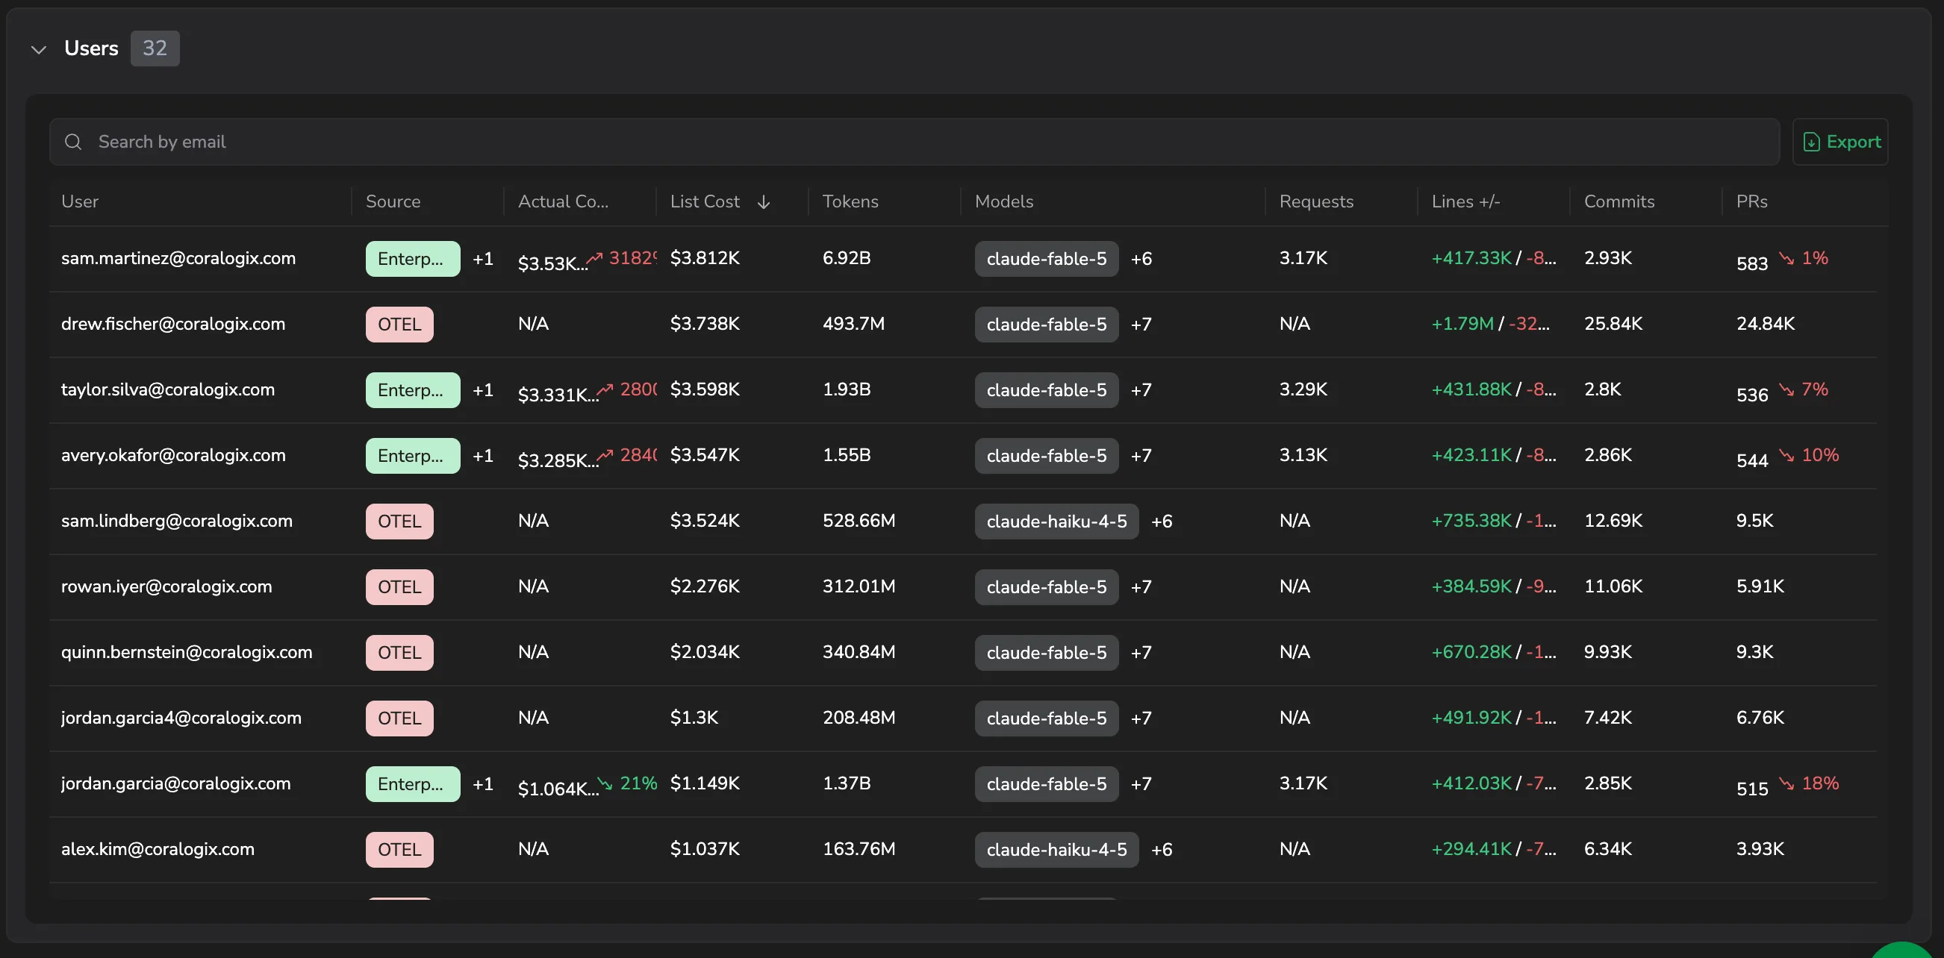
Task: Expand +7 models in drew.fischer row
Action: pyautogui.click(x=1141, y=325)
